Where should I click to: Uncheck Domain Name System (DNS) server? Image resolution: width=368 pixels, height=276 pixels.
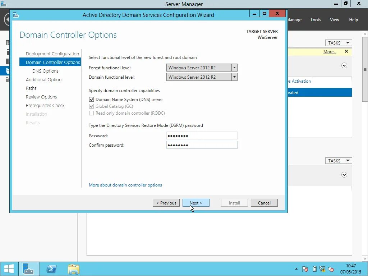point(91,99)
